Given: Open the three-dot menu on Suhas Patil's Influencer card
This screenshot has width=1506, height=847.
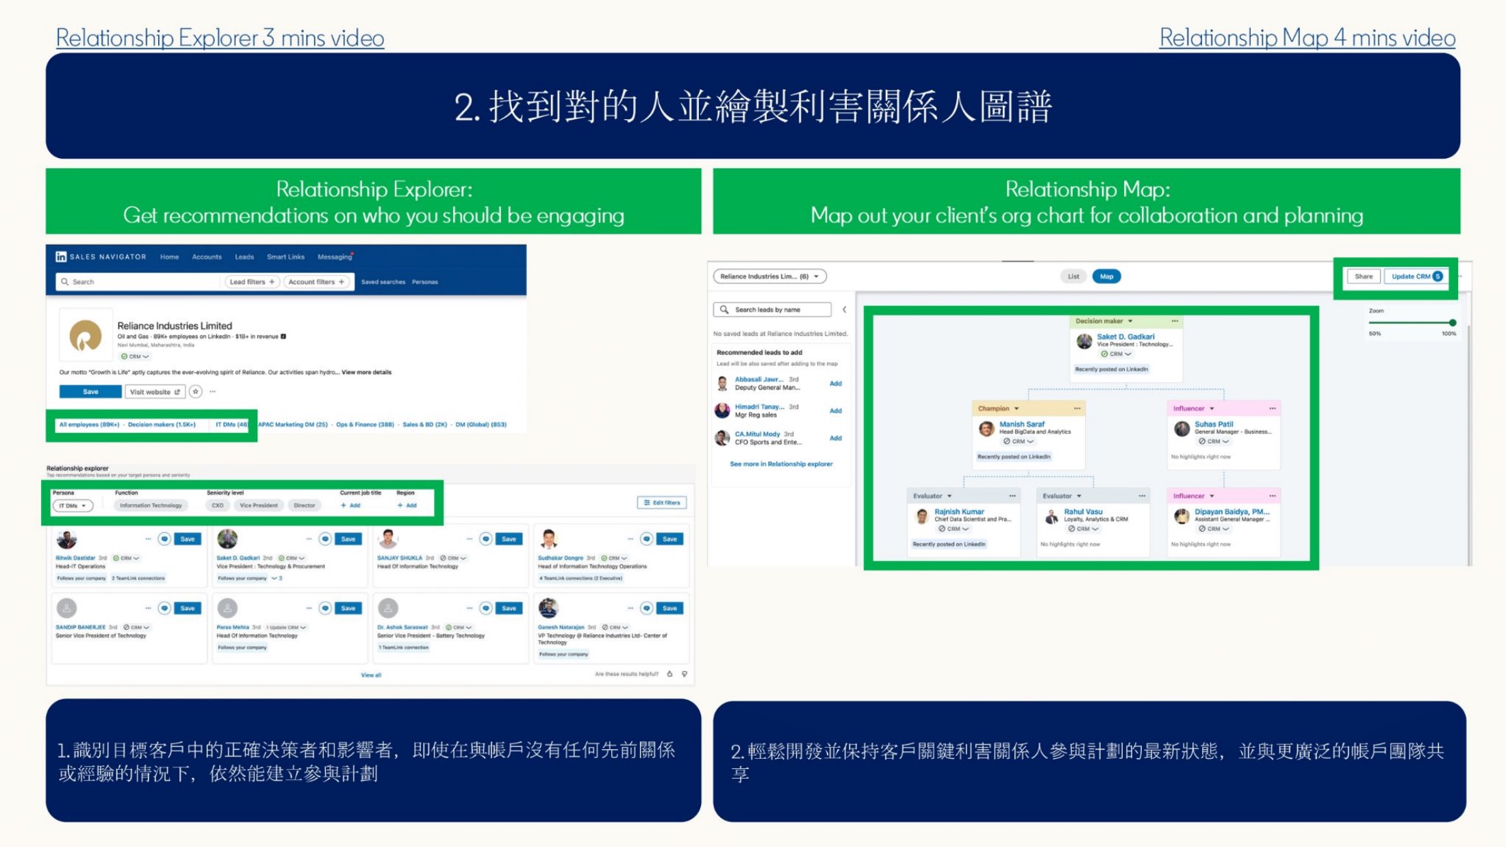Looking at the screenshot, I should click(x=1272, y=408).
